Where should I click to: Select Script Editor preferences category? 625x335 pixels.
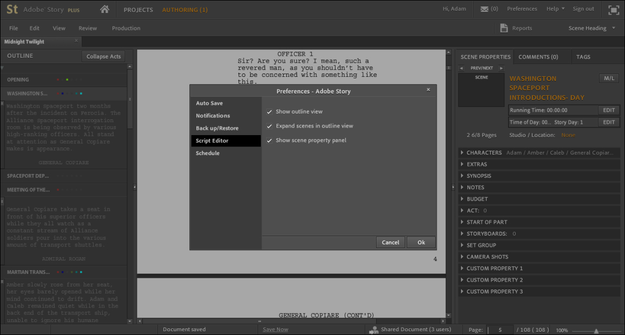(226, 140)
